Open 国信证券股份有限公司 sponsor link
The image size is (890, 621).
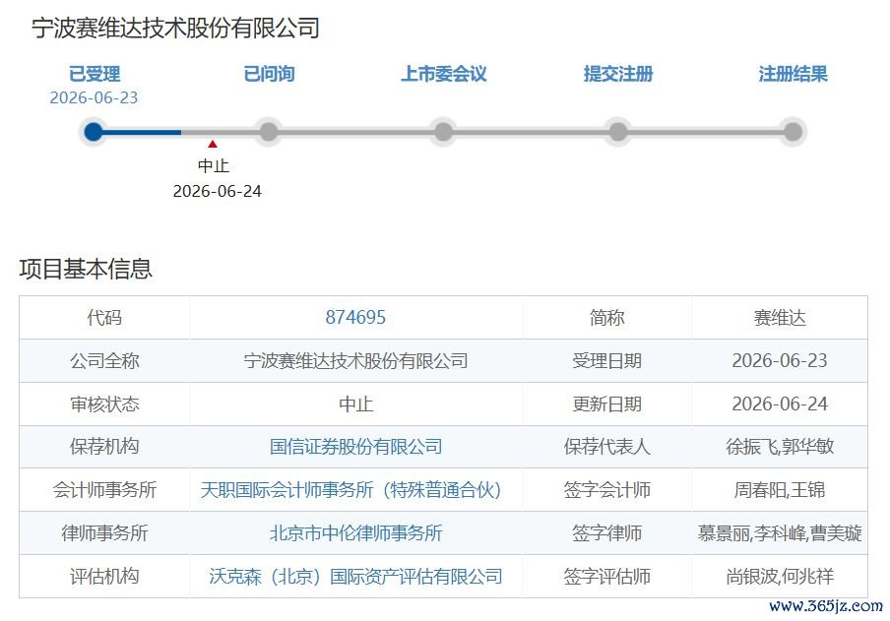click(355, 447)
